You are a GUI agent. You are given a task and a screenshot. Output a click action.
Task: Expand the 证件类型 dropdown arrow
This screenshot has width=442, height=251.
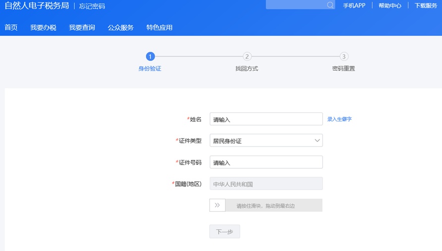click(317, 141)
